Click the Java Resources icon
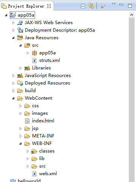The height and width of the screenshot is (182, 136). coord(20,37)
